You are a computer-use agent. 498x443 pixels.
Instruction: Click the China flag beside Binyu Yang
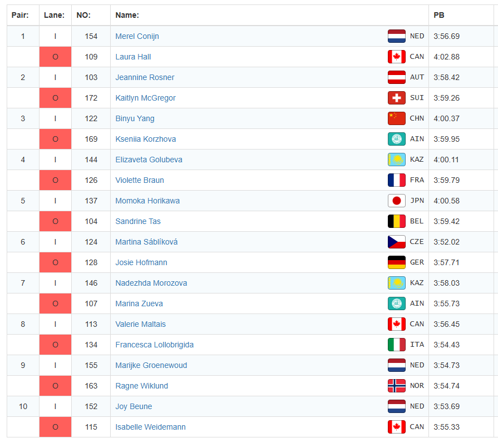(x=396, y=118)
